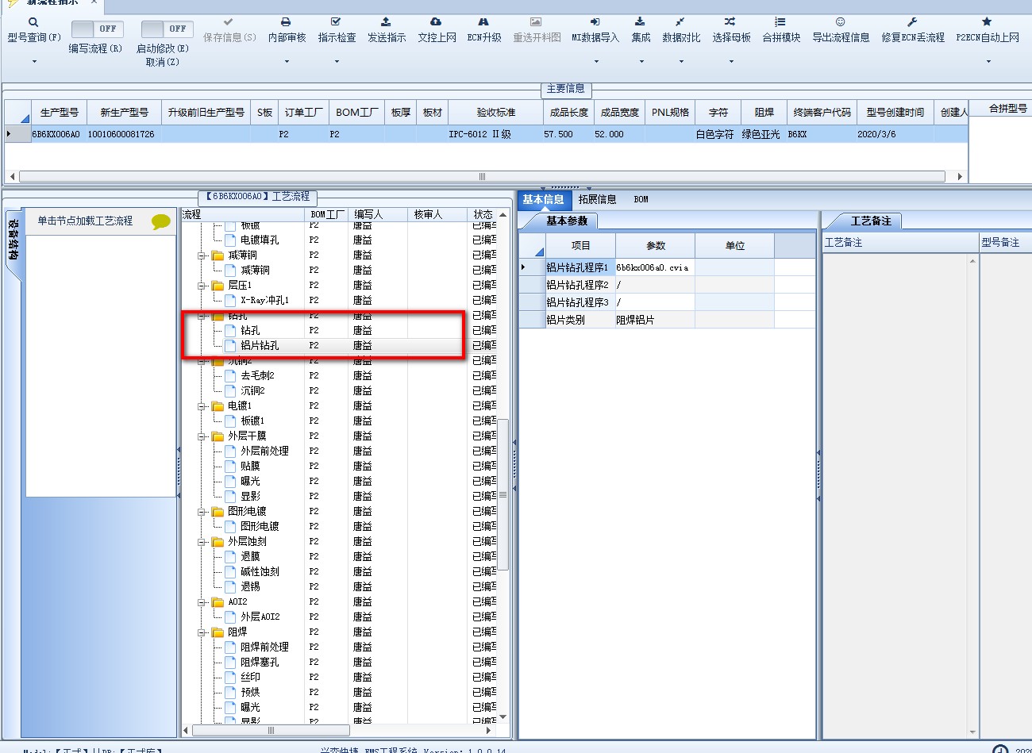Switch to the 拓展信息 tab

point(597,199)
